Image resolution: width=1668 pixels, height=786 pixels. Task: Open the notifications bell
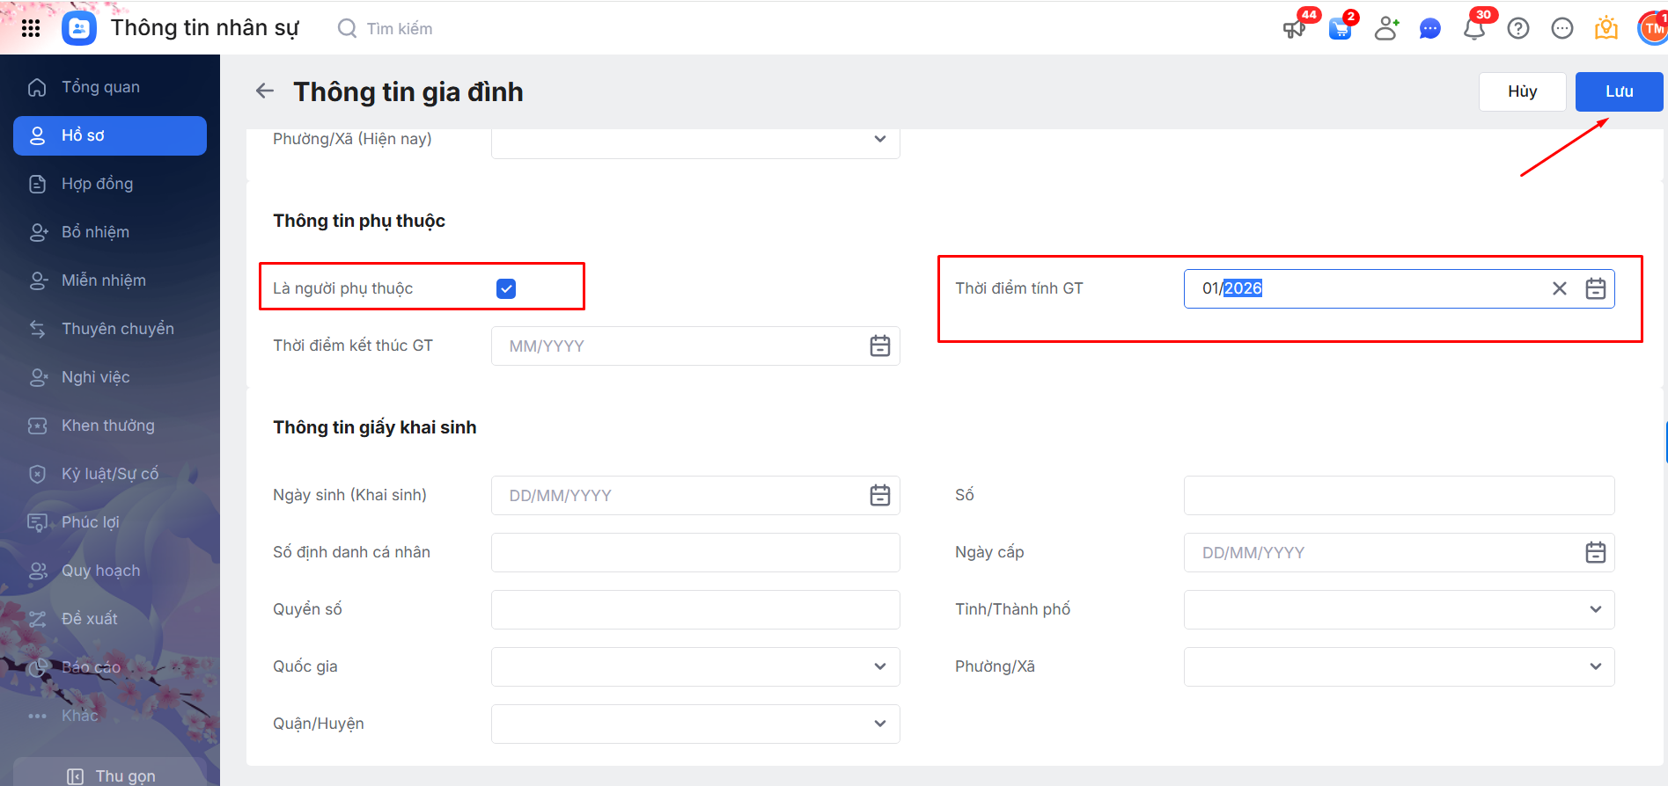(1474, 29)
